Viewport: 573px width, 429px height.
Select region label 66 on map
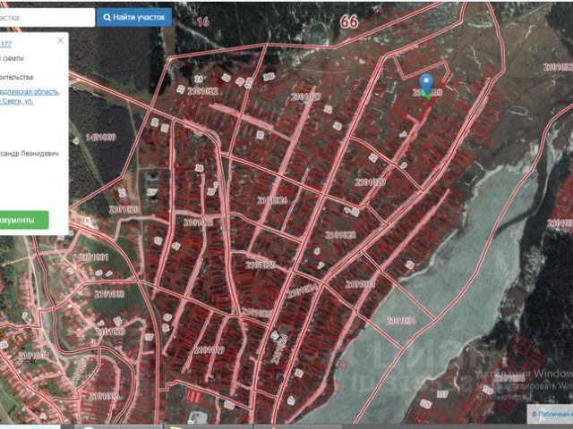coord(349,21)
